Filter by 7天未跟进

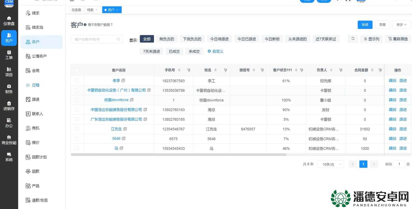[x=151, y=51]
